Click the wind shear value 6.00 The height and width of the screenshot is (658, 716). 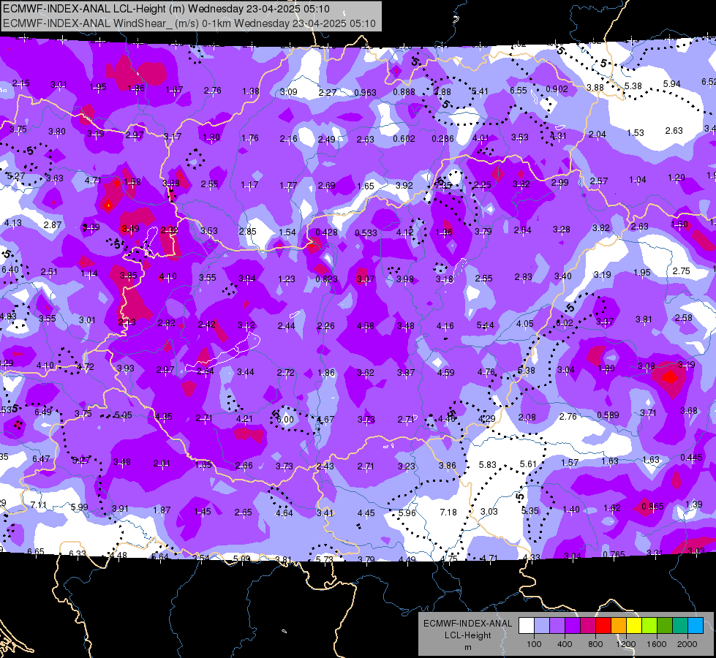(x=285, y=420)
